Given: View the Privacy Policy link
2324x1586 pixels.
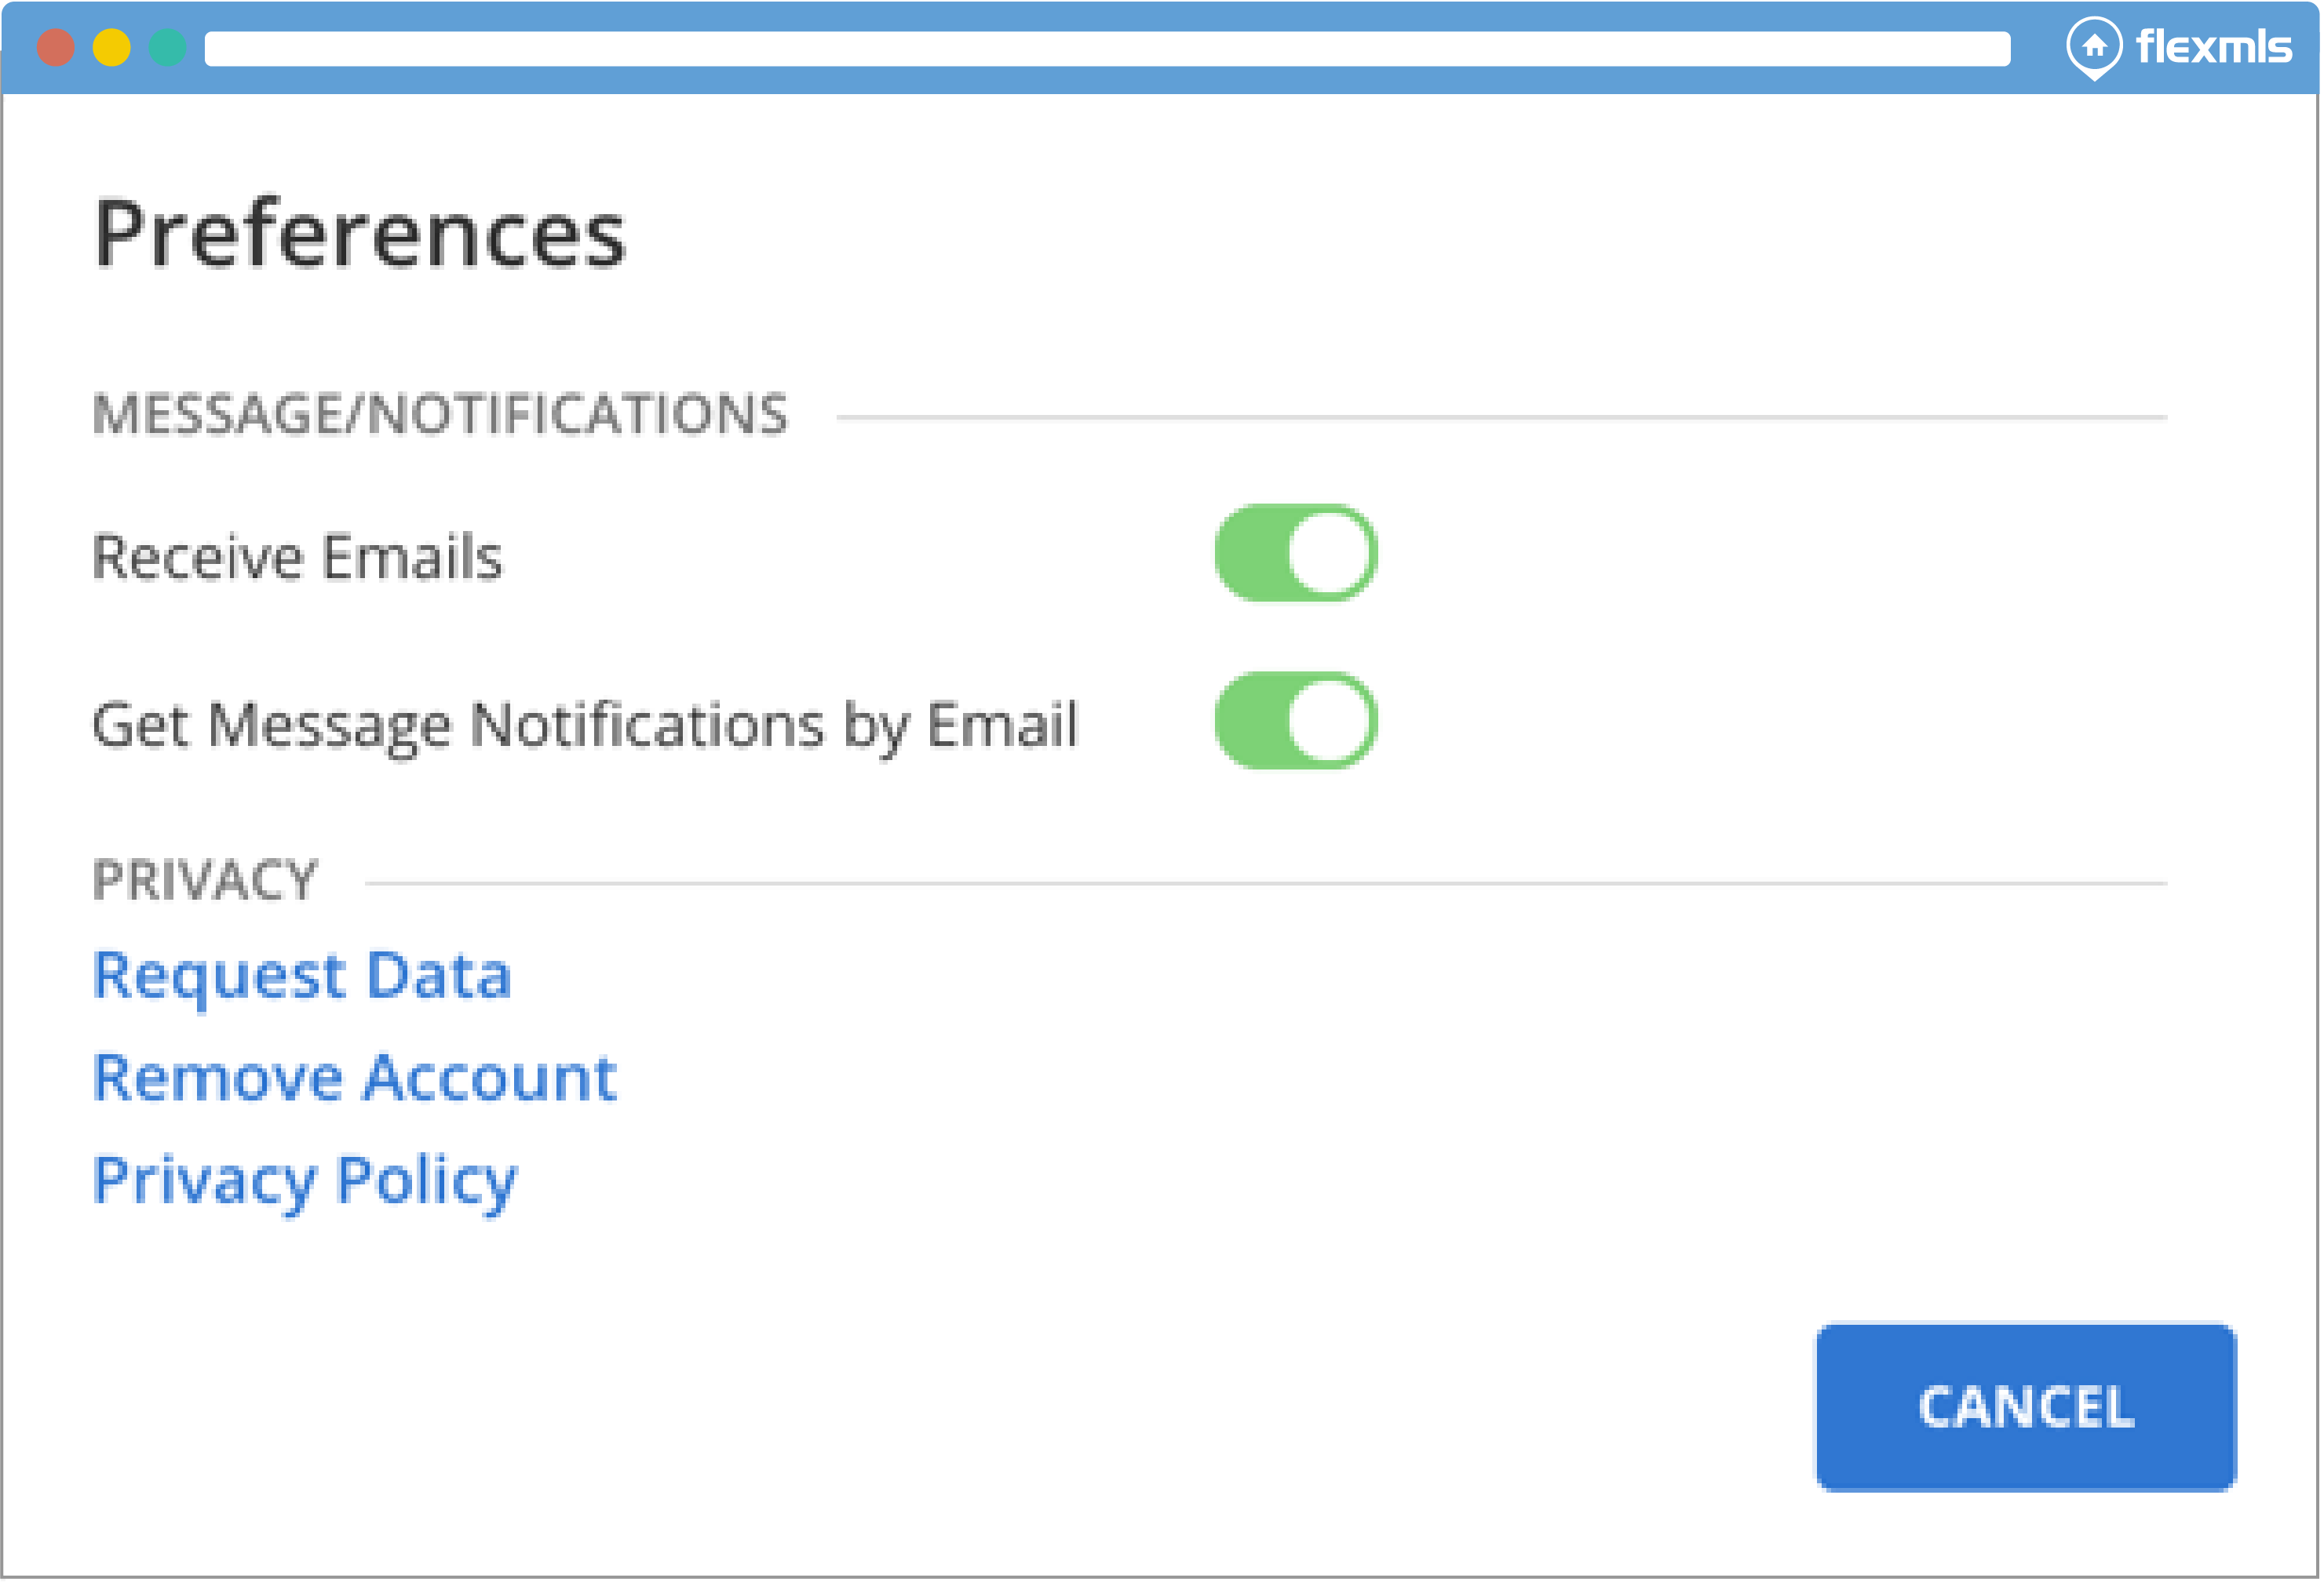Looking at the screenshot, I should pos(305,1181).
